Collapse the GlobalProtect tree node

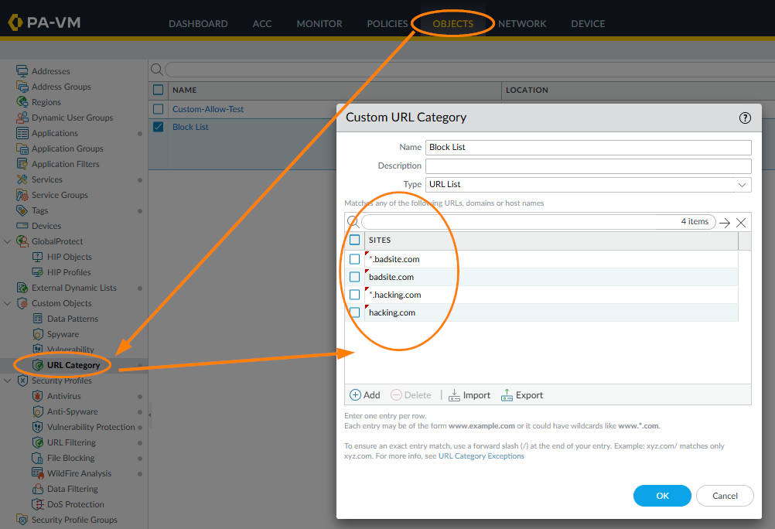tap(8, 241)
